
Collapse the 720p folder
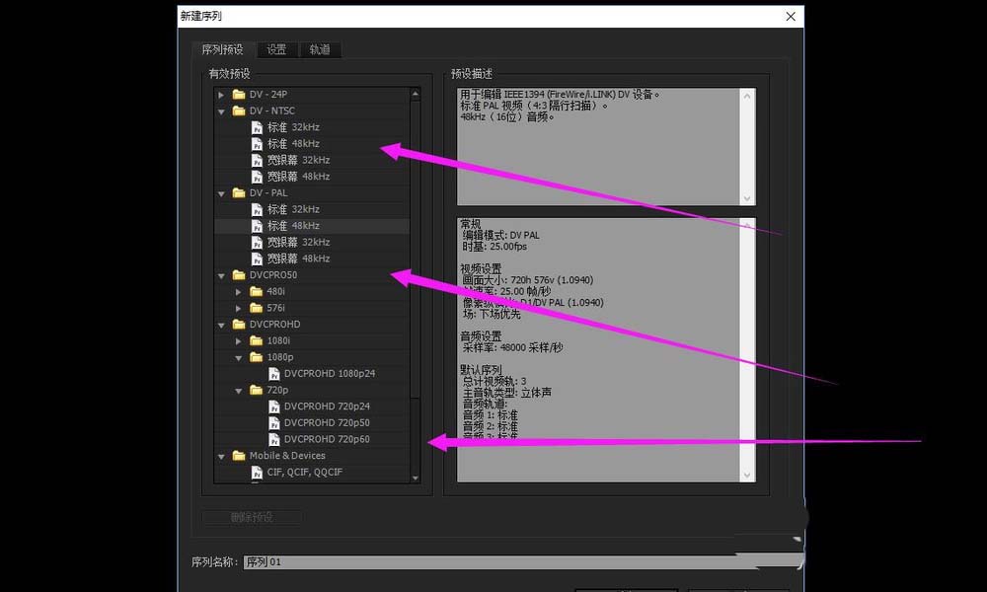238,390
